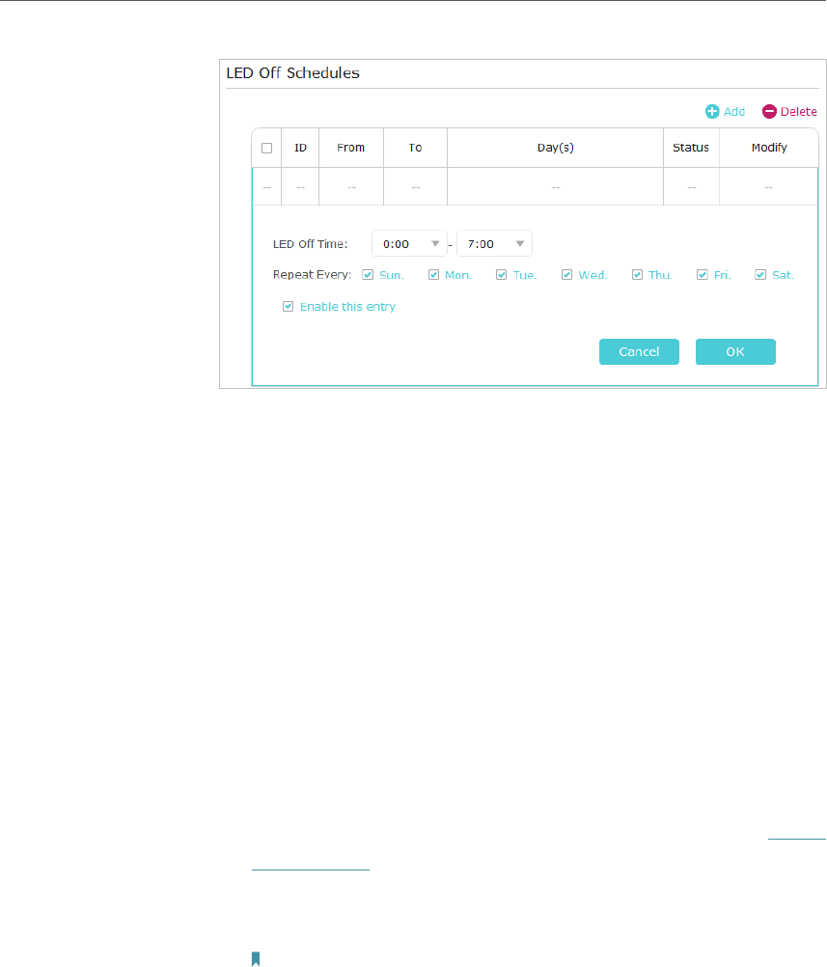Viewport: 827px width, 967px height.
Task: Uncheck the Sun. repeat checkbox
Action: click(x=369, y=275)
